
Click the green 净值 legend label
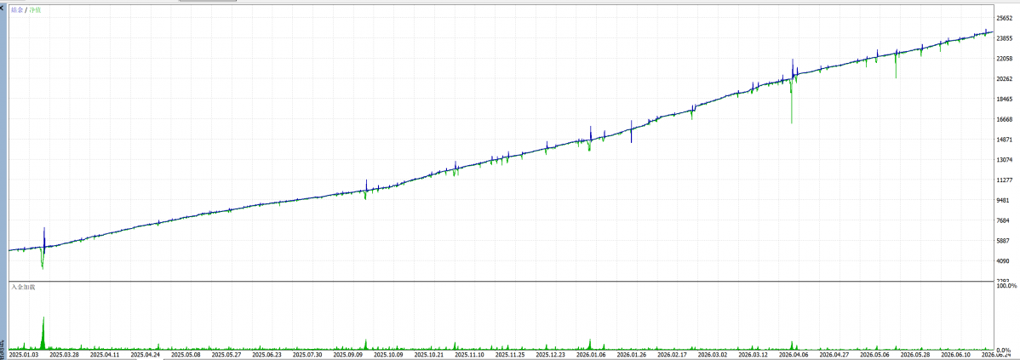(x=34, y=11)
